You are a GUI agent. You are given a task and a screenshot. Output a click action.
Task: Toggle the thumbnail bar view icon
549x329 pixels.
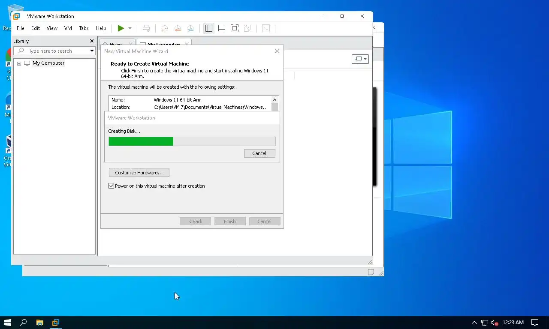pos(222,28)
